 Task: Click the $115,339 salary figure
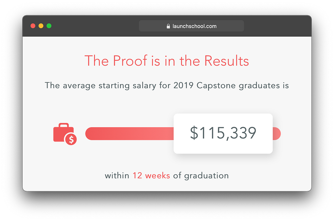(x=223, y=133)
